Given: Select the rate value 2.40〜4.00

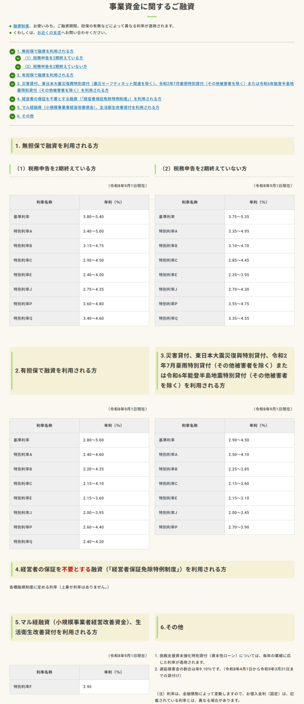Looking at the screenshot, I should coord(94,275).
